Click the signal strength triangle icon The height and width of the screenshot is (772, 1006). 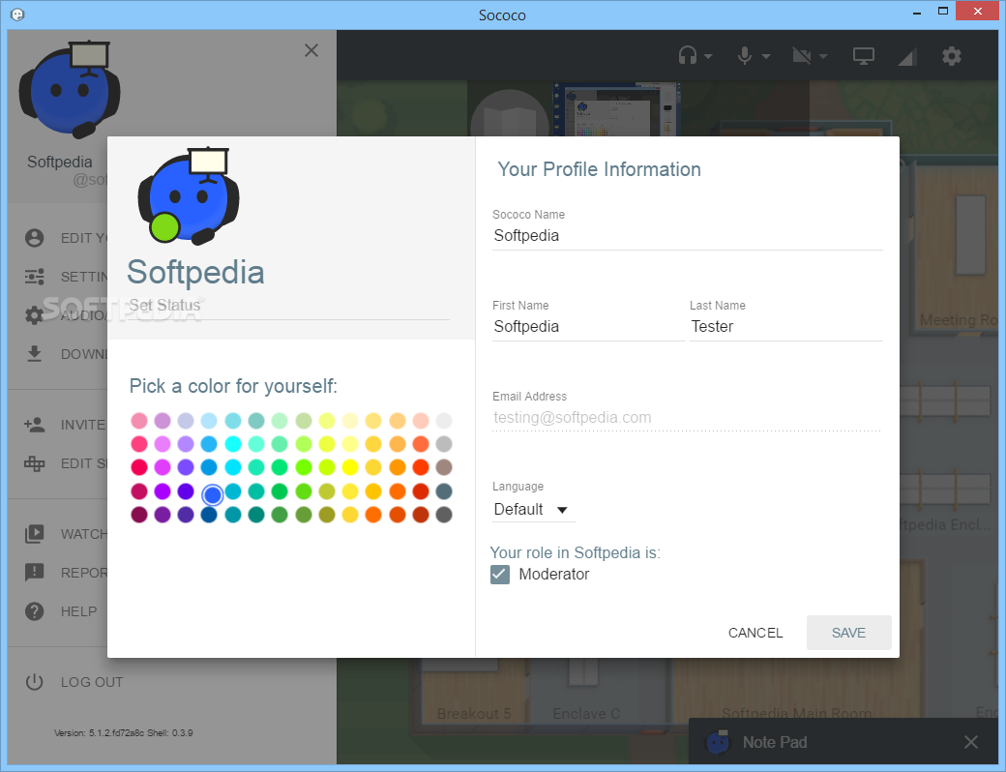coord(907,57)
